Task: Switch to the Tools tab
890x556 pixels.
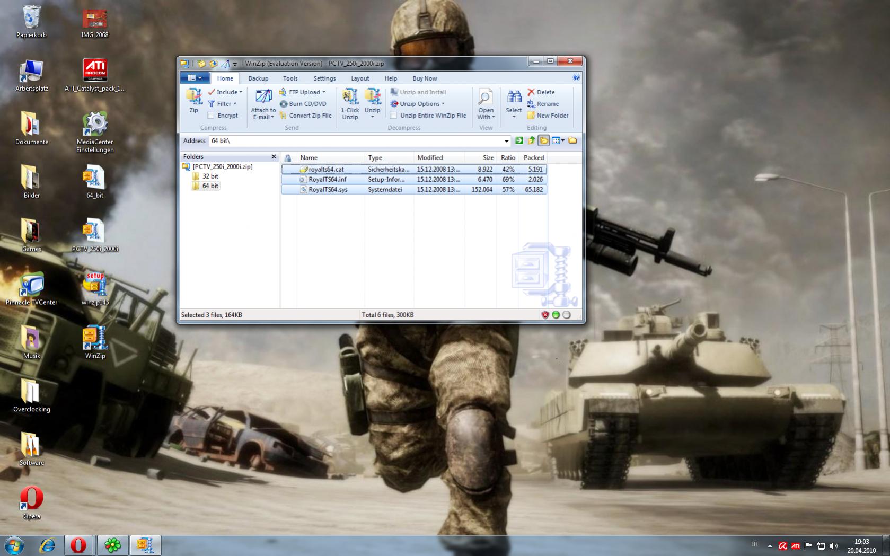Action: click(290, 78)
